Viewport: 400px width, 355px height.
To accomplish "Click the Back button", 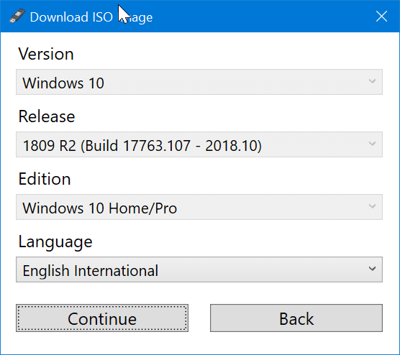I will 296,318.
